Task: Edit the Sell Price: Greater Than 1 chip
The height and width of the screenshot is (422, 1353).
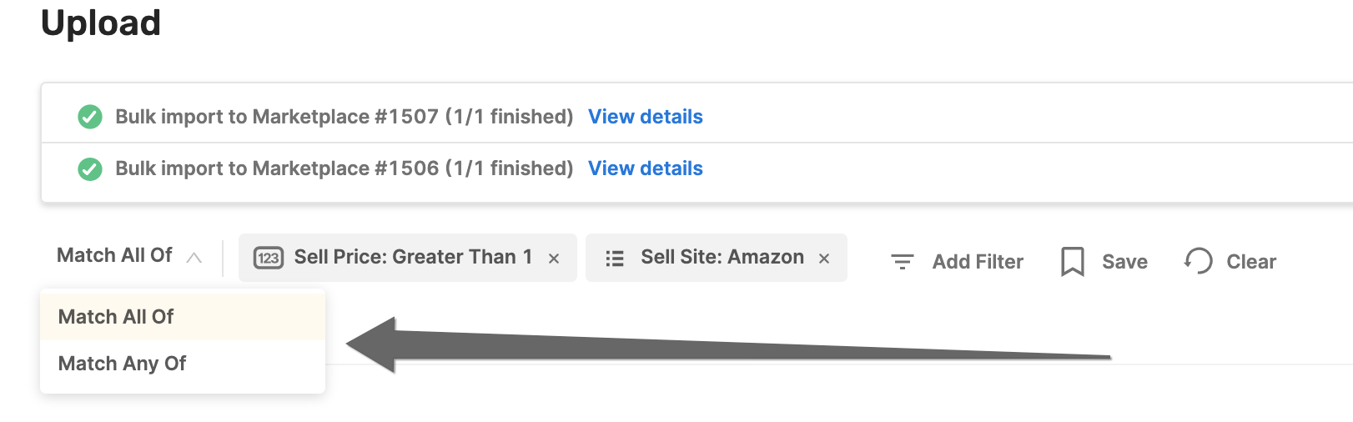Action: tap(413, 257)
